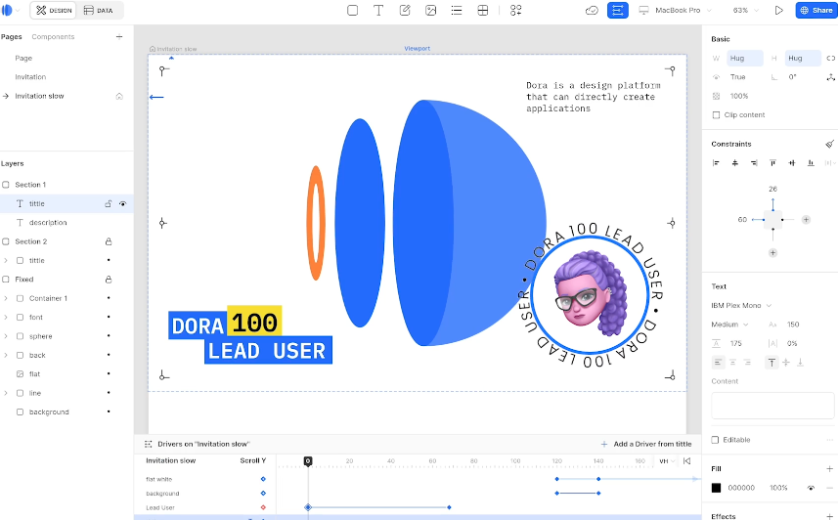The width and height of the screenshot is (838, 520).
Task: Select the Invitation page
Action: click(x=30, y=77)
